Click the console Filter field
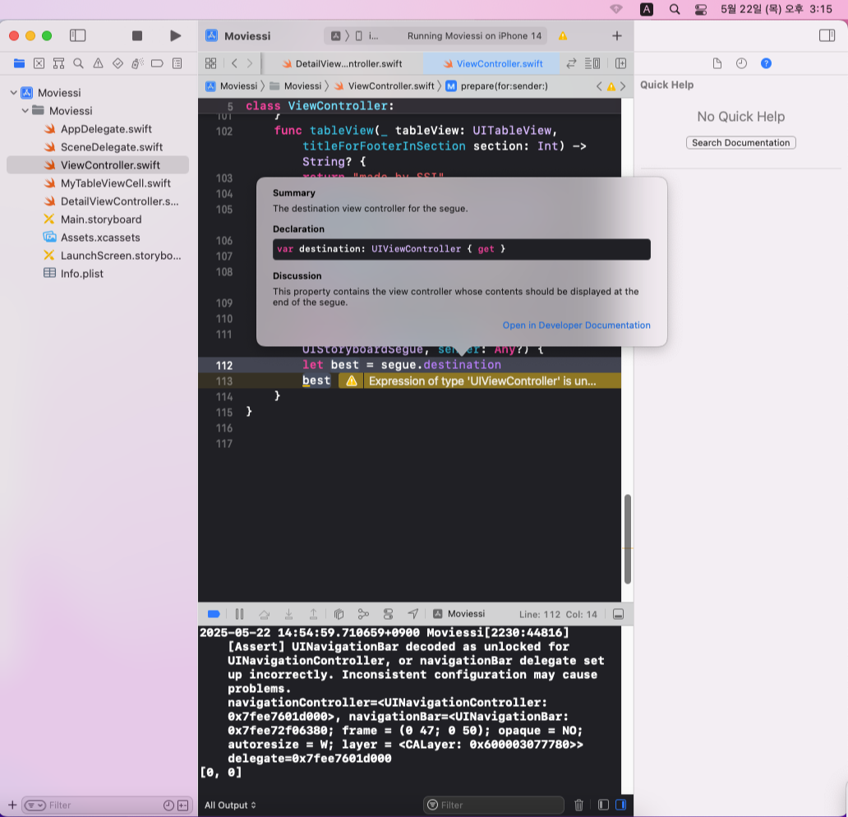Viewport: 848px width, 817px height. (493, 805)
